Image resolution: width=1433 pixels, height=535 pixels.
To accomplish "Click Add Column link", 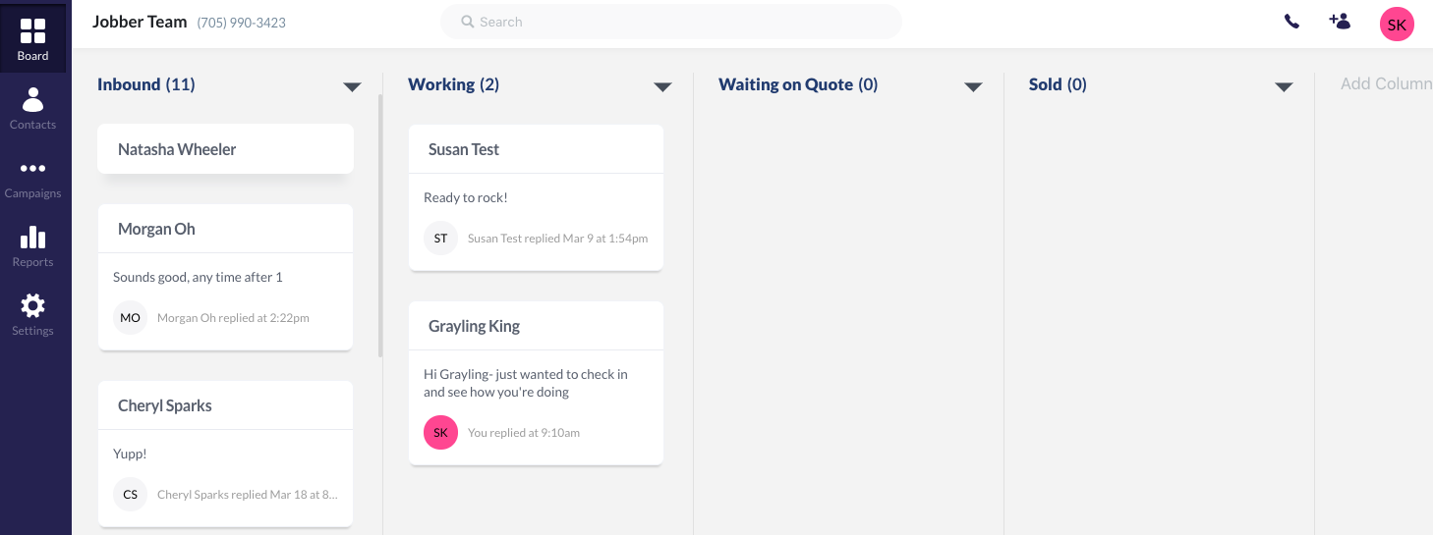I will click(x=1386, y=84).
